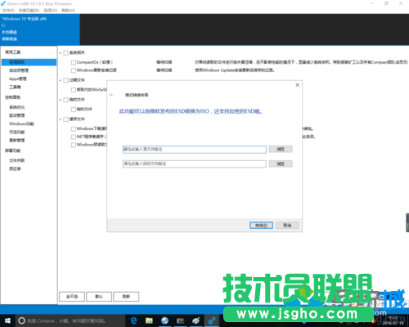409x327 pixels.
Task: Collapse the 临时文件 group
Action: tap(61, 100)
